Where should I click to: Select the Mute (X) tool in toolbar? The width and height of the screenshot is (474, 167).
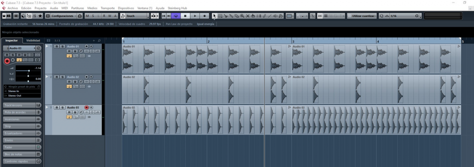pos(248,16)
